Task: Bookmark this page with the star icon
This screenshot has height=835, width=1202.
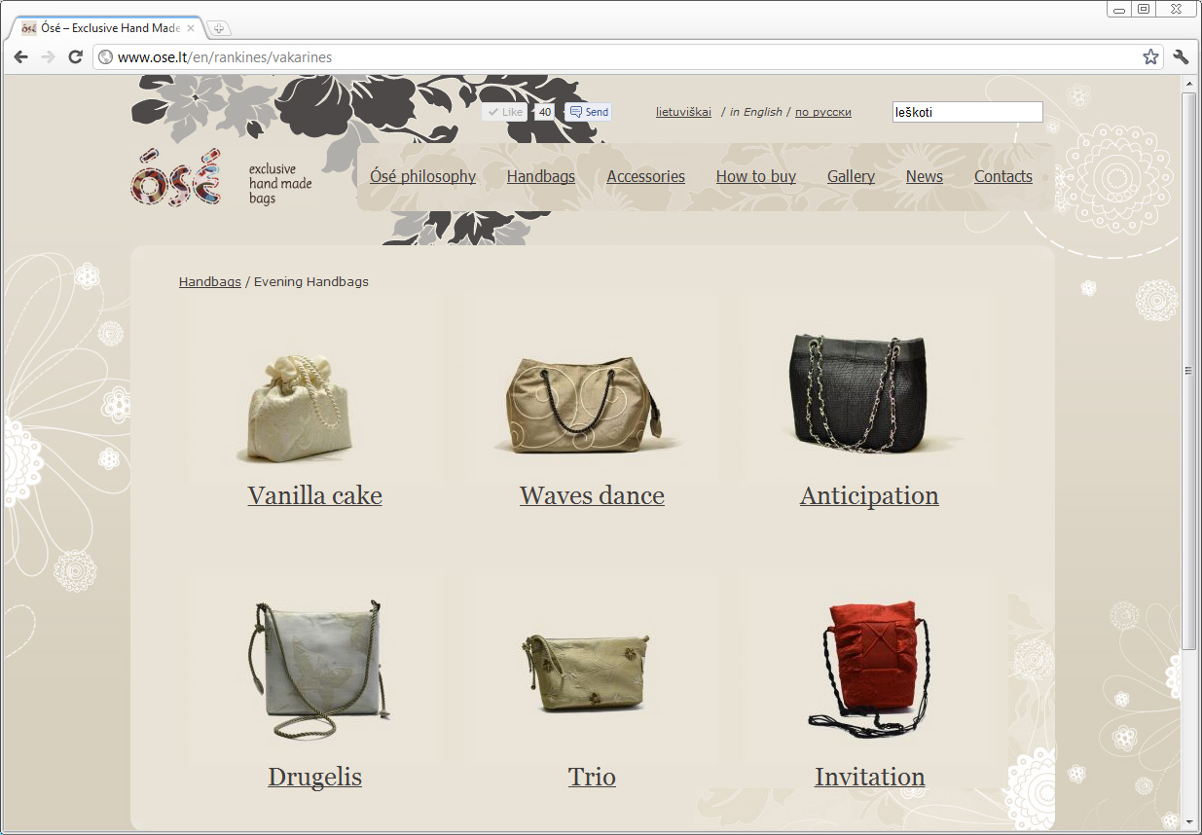Action: pos(1150,57)
